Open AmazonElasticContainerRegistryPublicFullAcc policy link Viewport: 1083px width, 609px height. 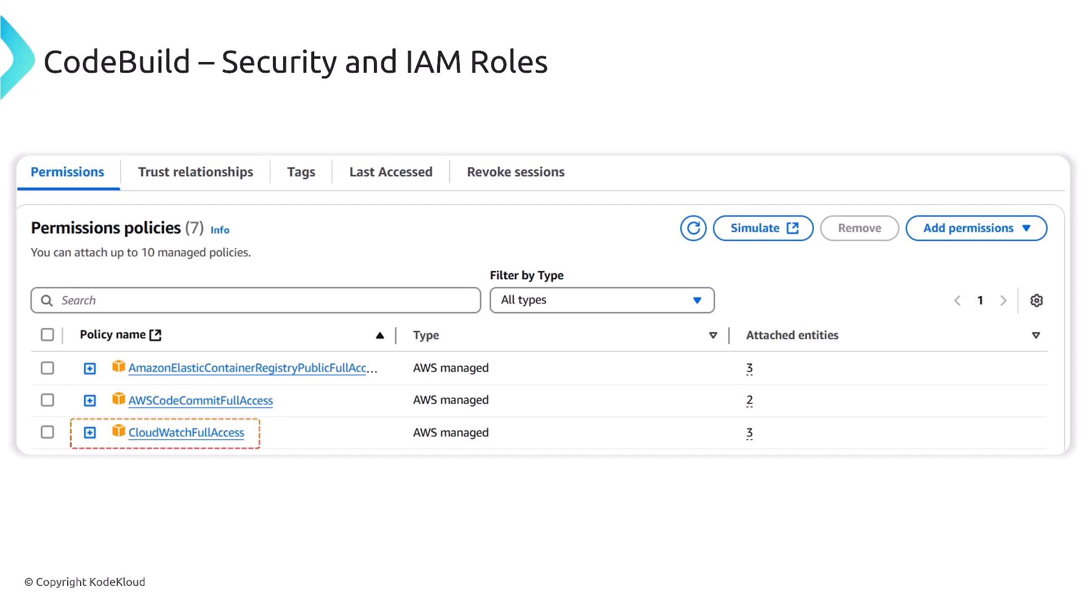[x=253, y=368]
